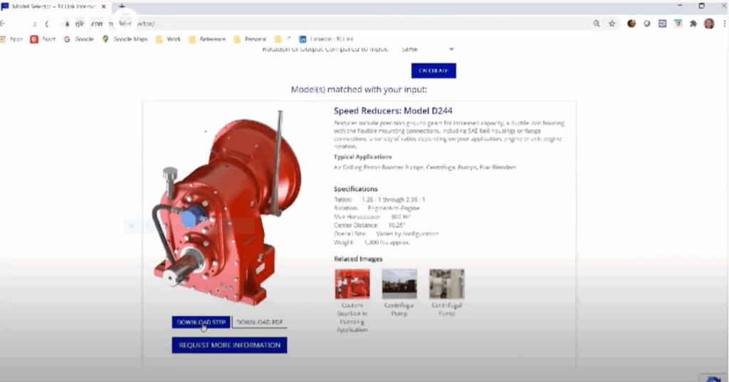Expand the Personal bookmarks folder
729x382 pixels.
250,39
